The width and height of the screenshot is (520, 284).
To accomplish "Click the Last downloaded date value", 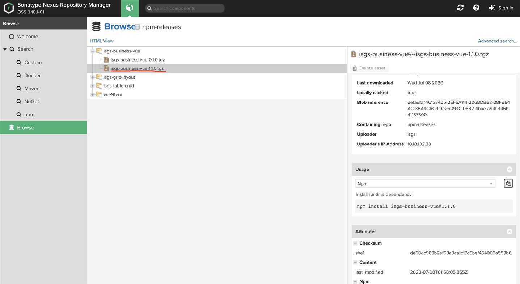I will click(x=425, y=83).
